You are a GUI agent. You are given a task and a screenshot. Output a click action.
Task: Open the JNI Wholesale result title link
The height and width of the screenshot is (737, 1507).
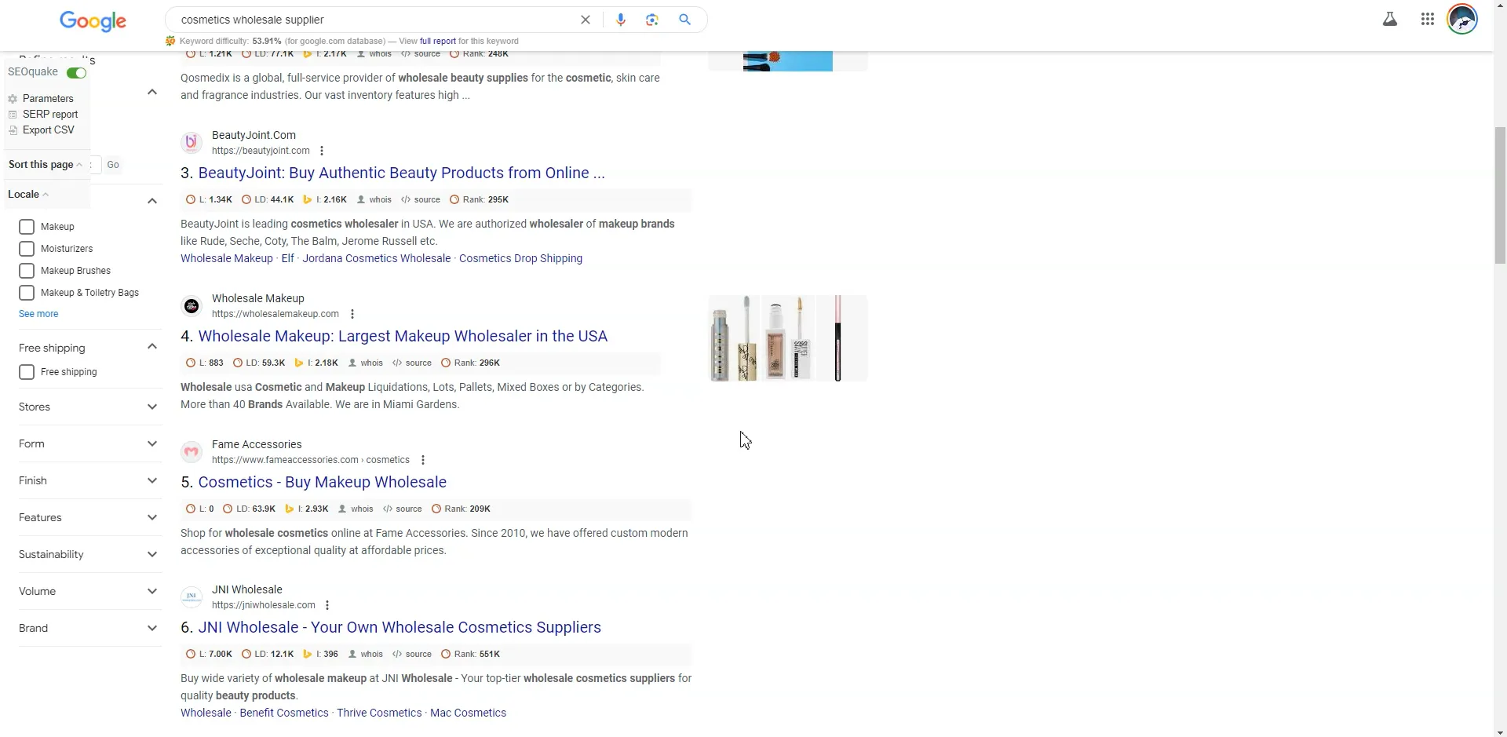400,627
